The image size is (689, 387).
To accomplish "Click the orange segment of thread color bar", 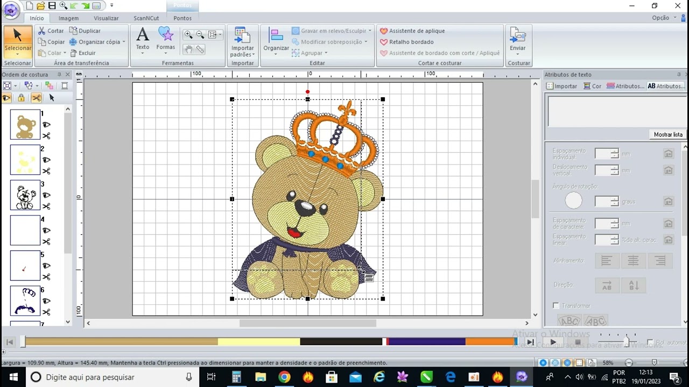I will [490, 341].
